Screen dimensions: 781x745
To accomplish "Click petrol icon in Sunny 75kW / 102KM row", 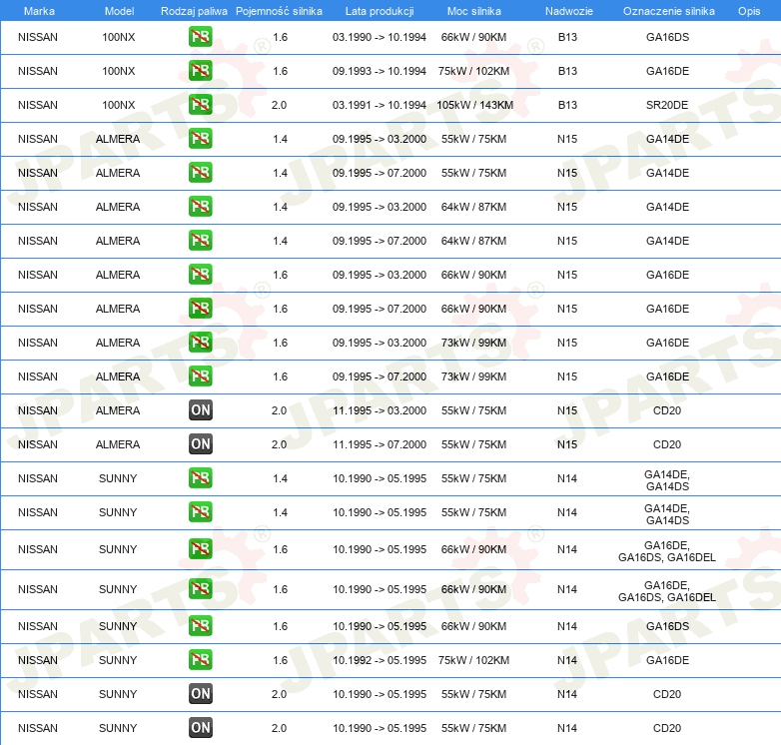I will pyautogui.click(x=200, y=660).
